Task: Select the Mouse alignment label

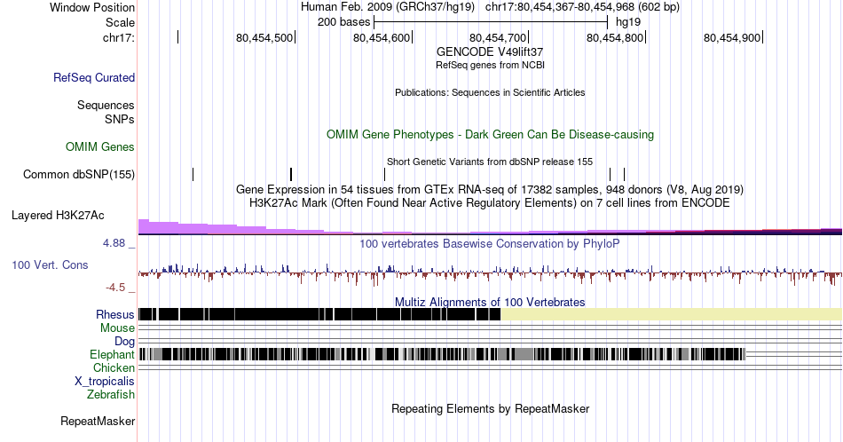Action: coord(117,328)
